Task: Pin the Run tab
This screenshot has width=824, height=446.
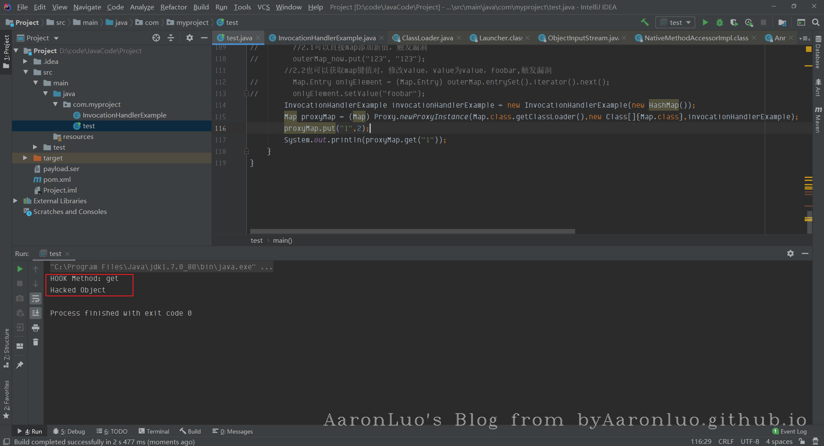Action: [20, 365]
